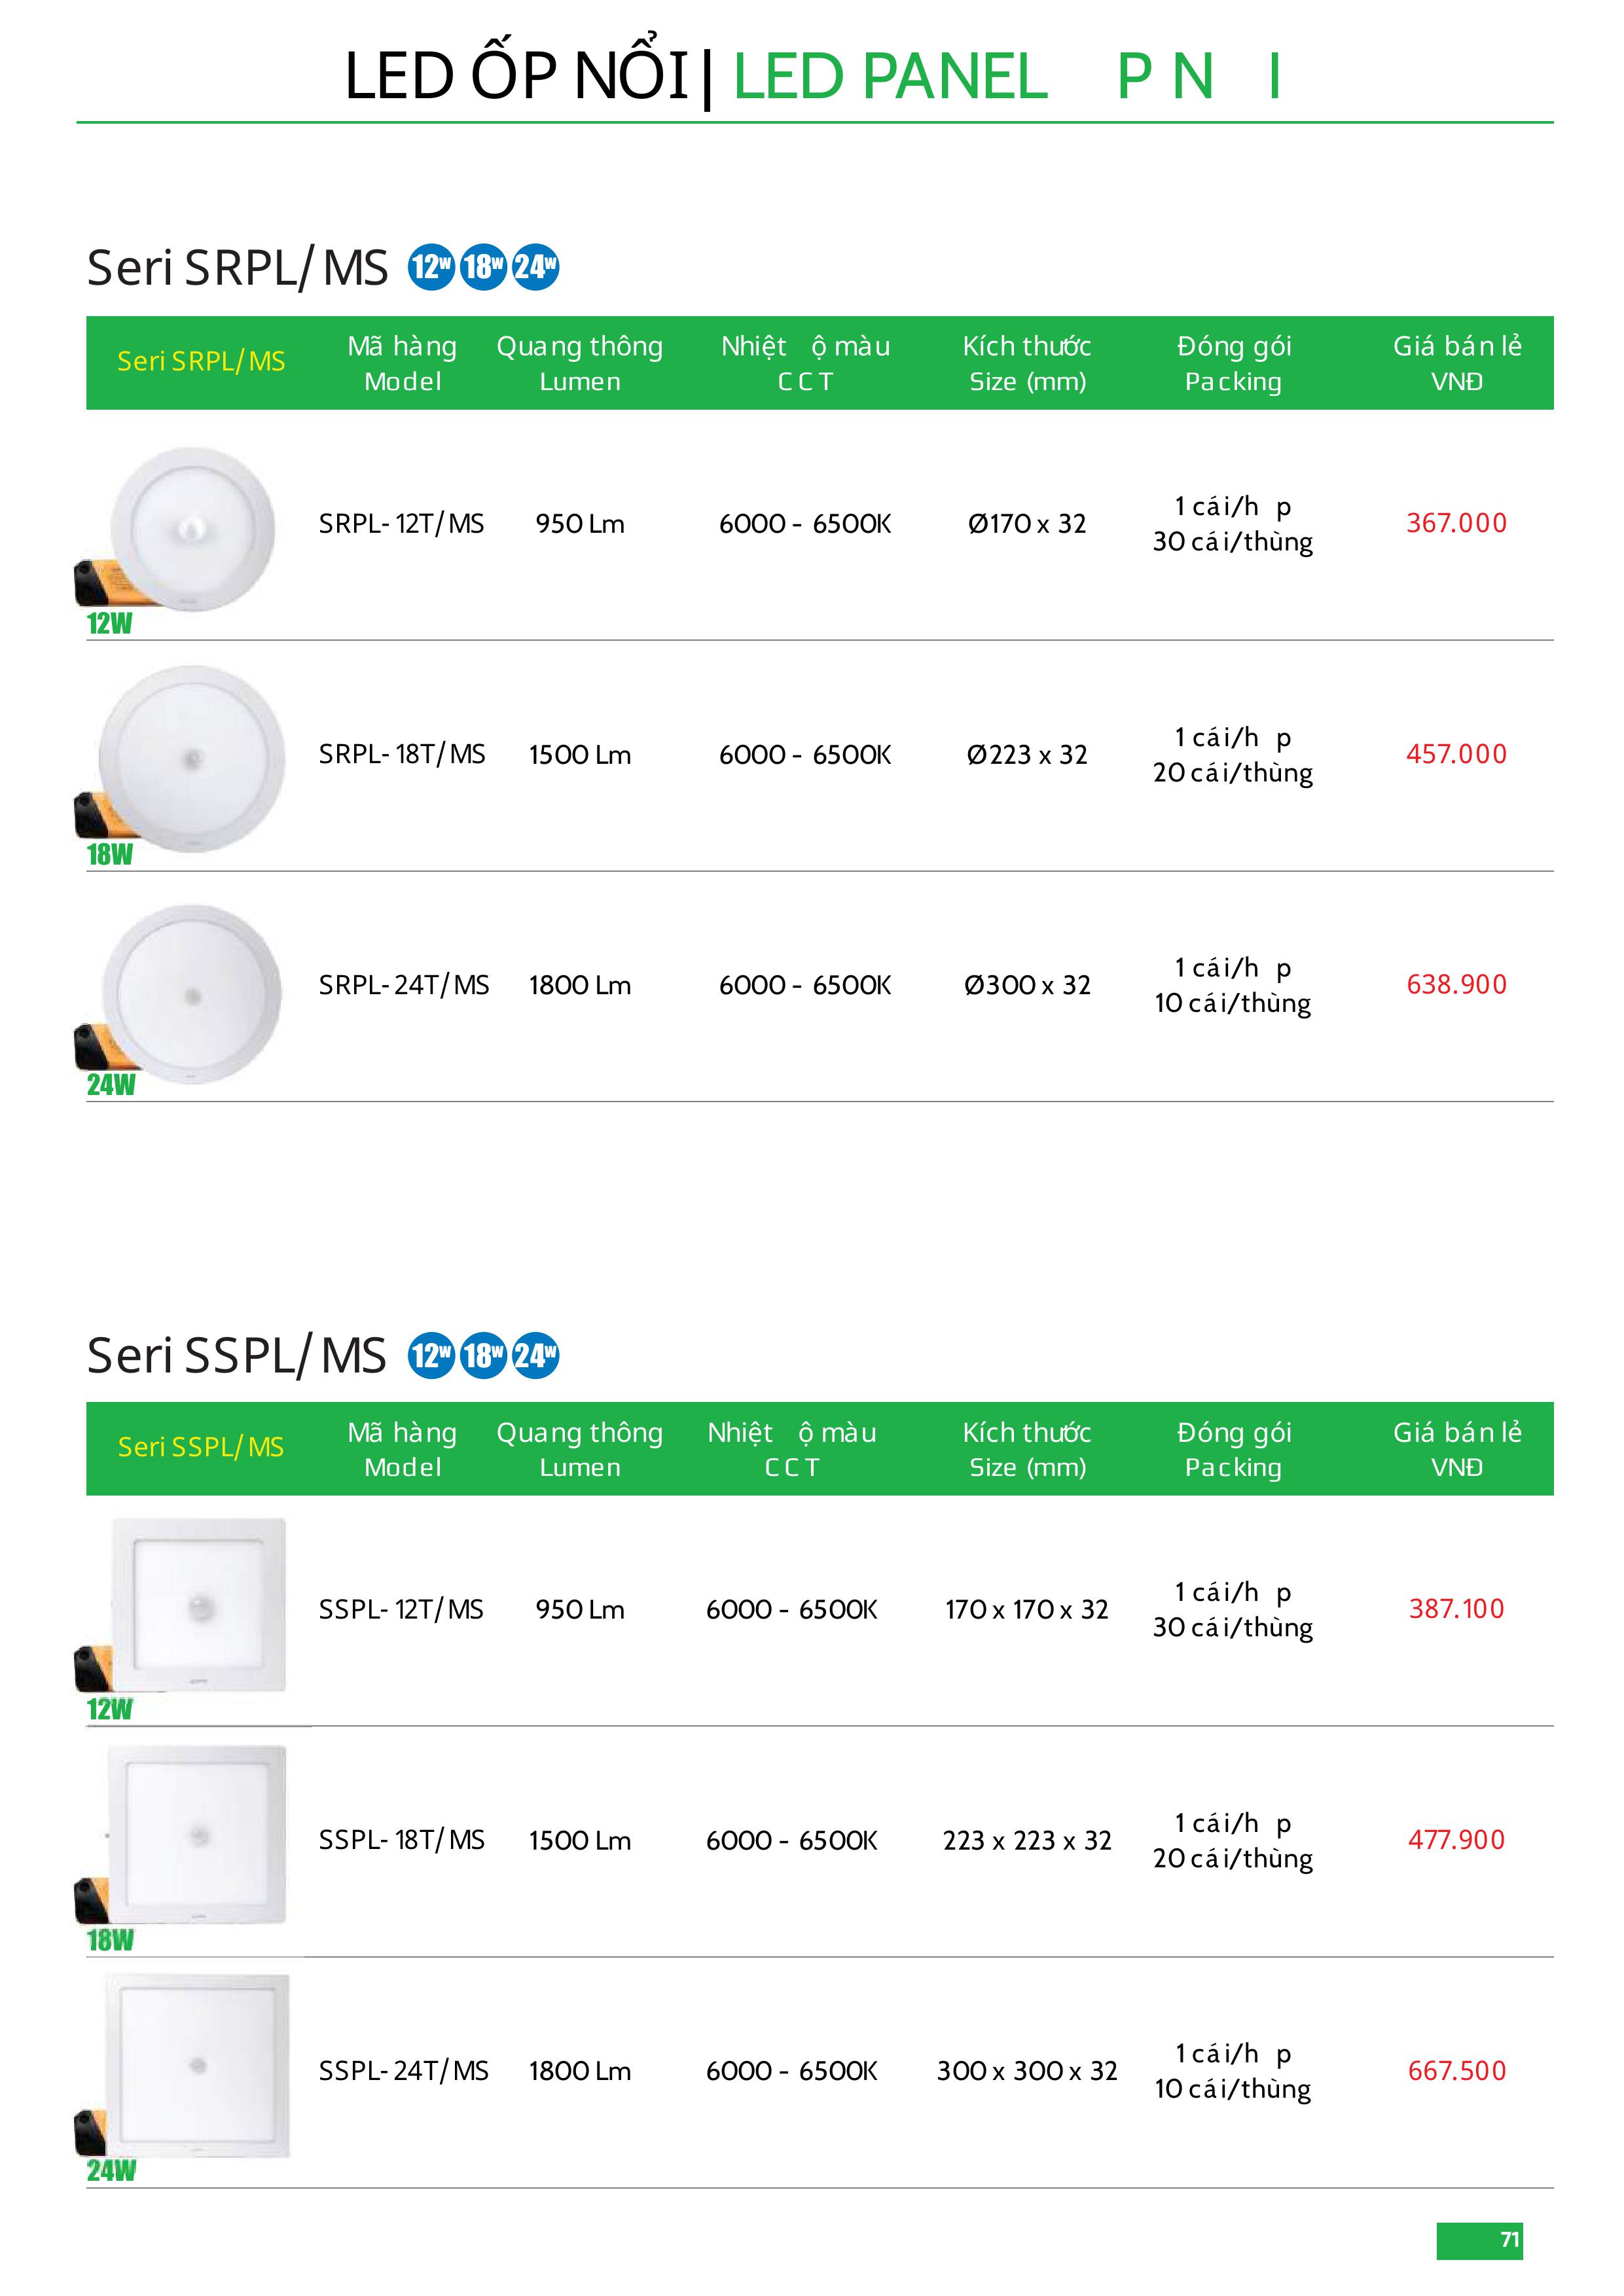Click the 24W badge beside Seri SRPL/MS heading

pos(535,267)
